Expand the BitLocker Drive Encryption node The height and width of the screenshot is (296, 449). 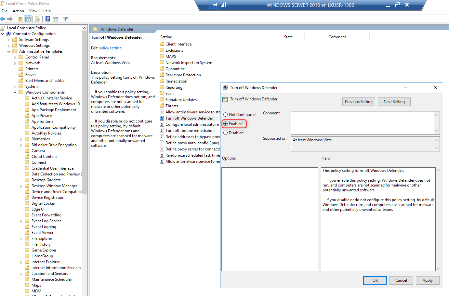21,145
